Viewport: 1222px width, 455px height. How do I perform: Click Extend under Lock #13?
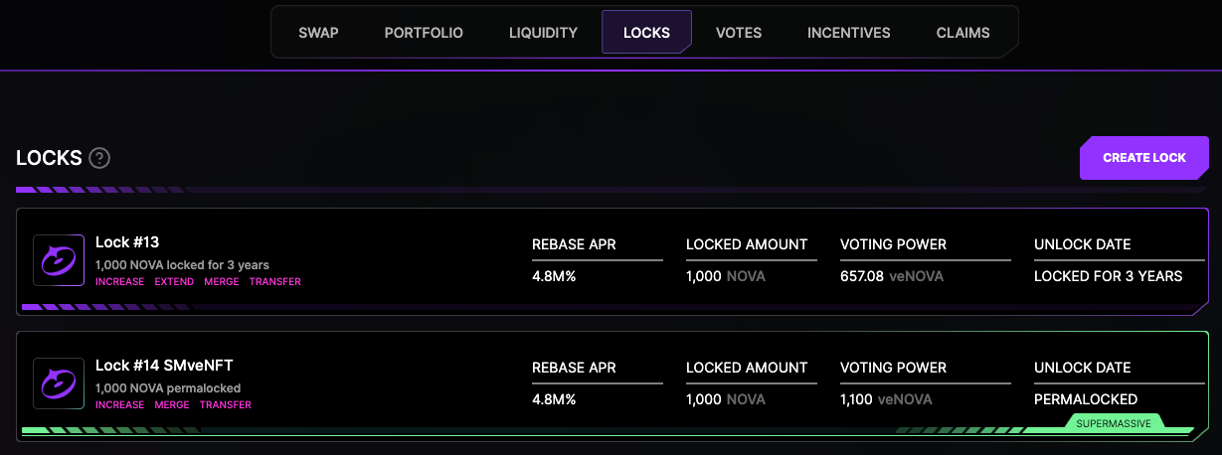click(x=173, y=282)
